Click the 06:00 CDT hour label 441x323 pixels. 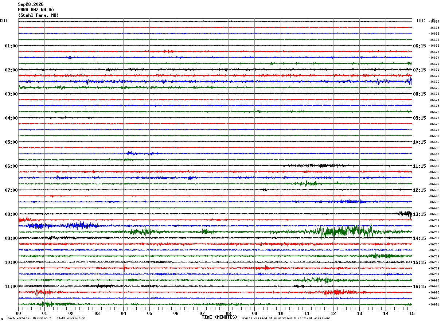[11, 166]
